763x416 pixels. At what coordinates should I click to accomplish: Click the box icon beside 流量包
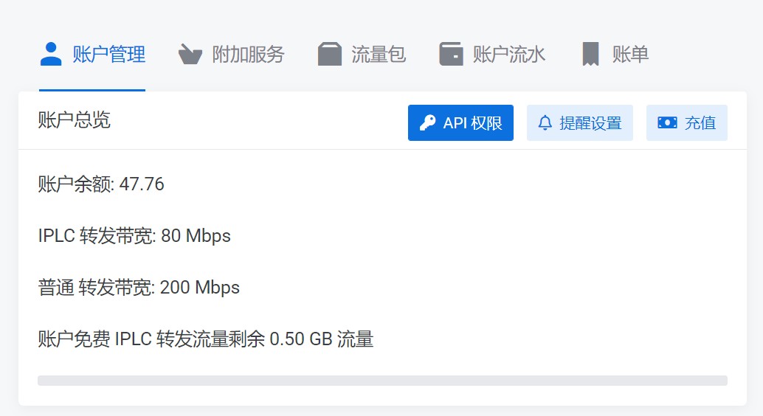[329, 54]
